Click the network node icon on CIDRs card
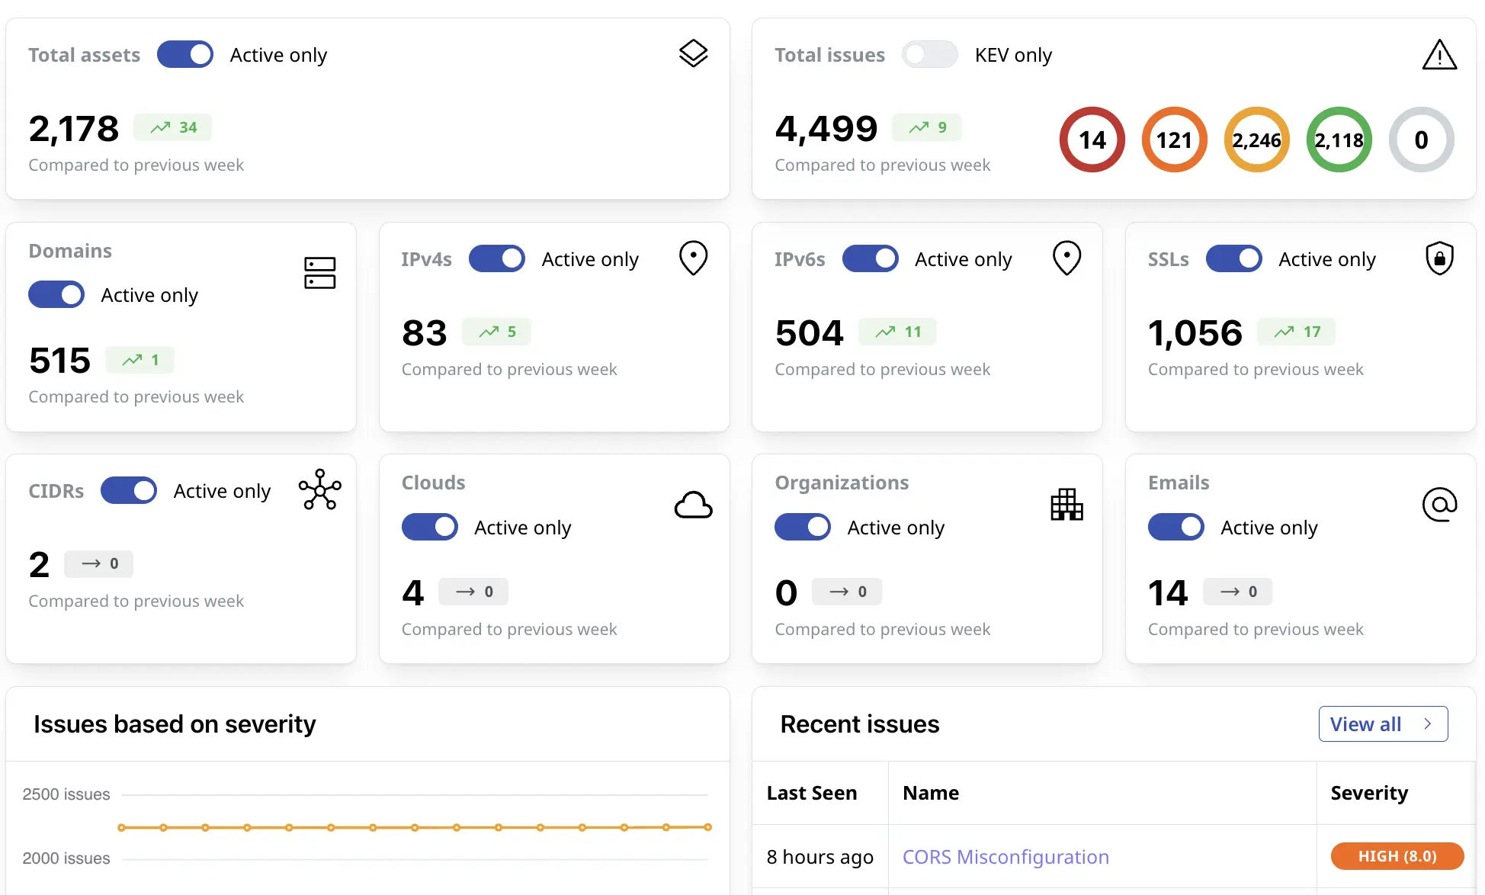Image resolution: width=1485 pixels, height=895 pixels. [x=319, y=490]
